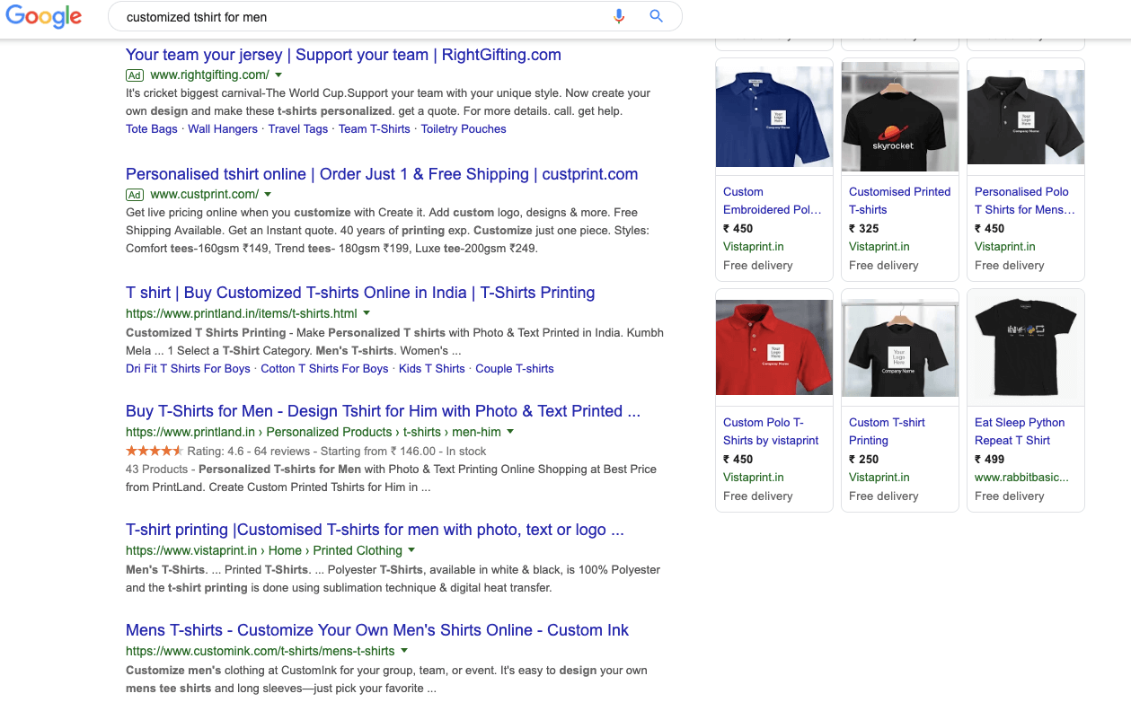Image resolution: width=1131 pixels, height=711 pixels.
Task: Open 'Buy T-Shirts for Men - Design Tshirt for Him' result
Action: 383,411
